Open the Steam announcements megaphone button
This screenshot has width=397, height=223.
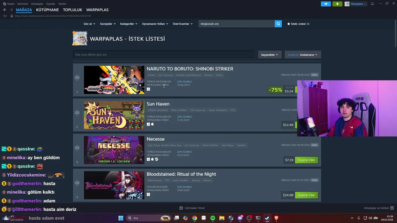pyautogui.click(x=326, y=4)
